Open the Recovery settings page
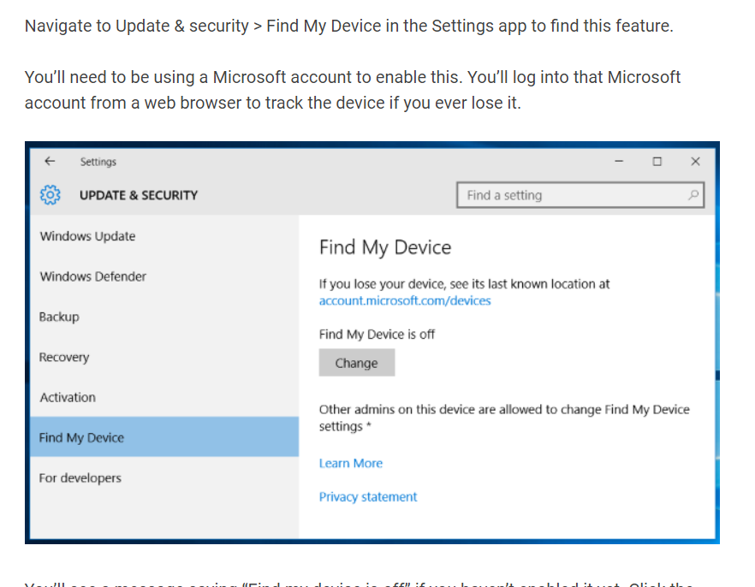This screenshot has height=587, width=755. pyautogui.click(x=64, y=357)
